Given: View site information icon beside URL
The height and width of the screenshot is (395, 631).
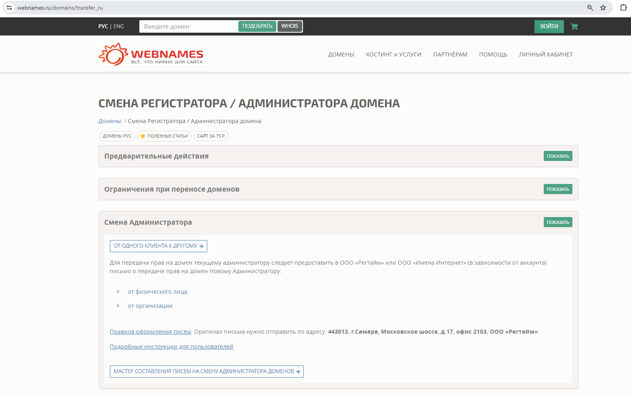Looking at the screenshot, I should [x=9, y=8].
